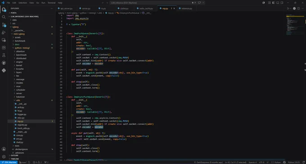The width and height of the screenshot is (306, 164).
Task: Open torch_utils.py in the file tree
Action: point(23,129)
